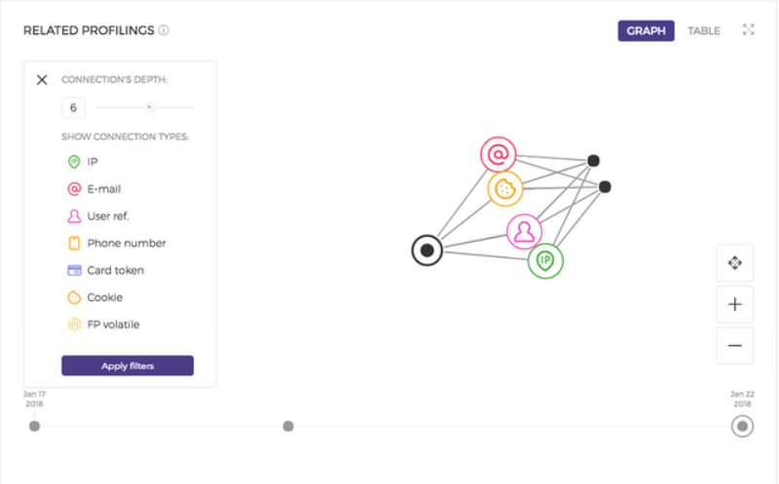Screen dimensions: 779x484
Task: Zoom in with the plus button
Action: [735, 304]
